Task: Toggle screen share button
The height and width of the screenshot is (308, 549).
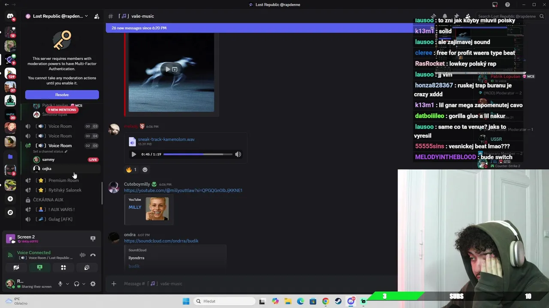Action: [39, 267]
